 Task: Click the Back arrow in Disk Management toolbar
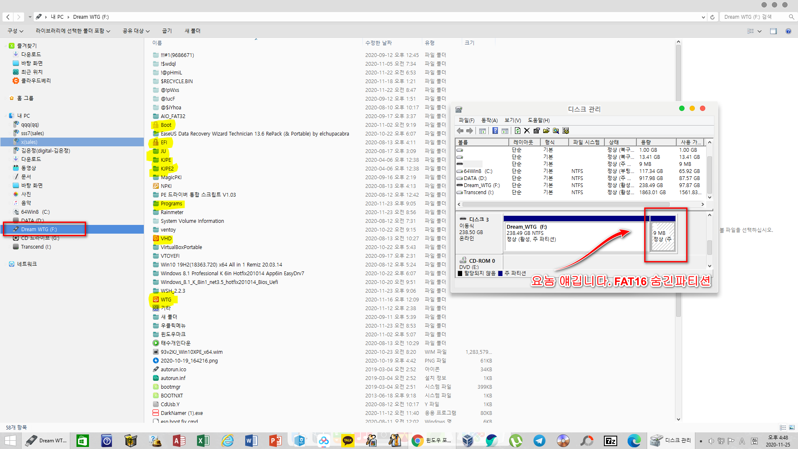[460, 131]
